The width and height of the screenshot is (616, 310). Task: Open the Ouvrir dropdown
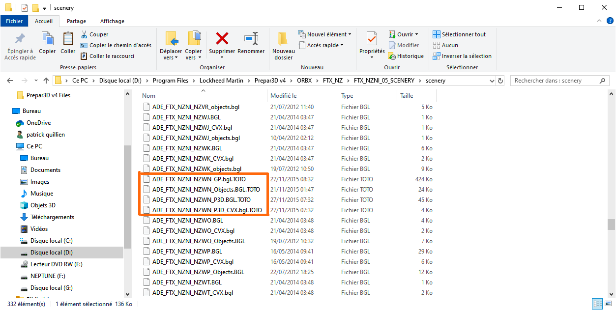pos(403,34)
